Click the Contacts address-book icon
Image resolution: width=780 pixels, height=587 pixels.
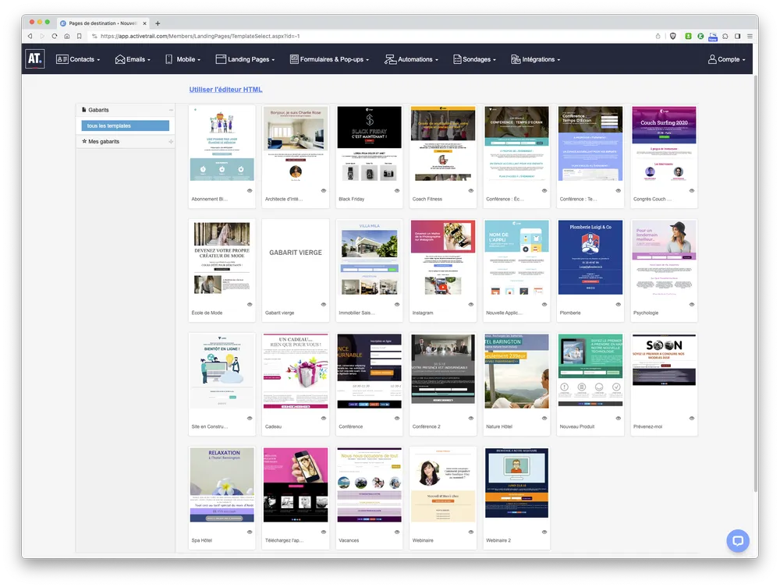[61, 58]
